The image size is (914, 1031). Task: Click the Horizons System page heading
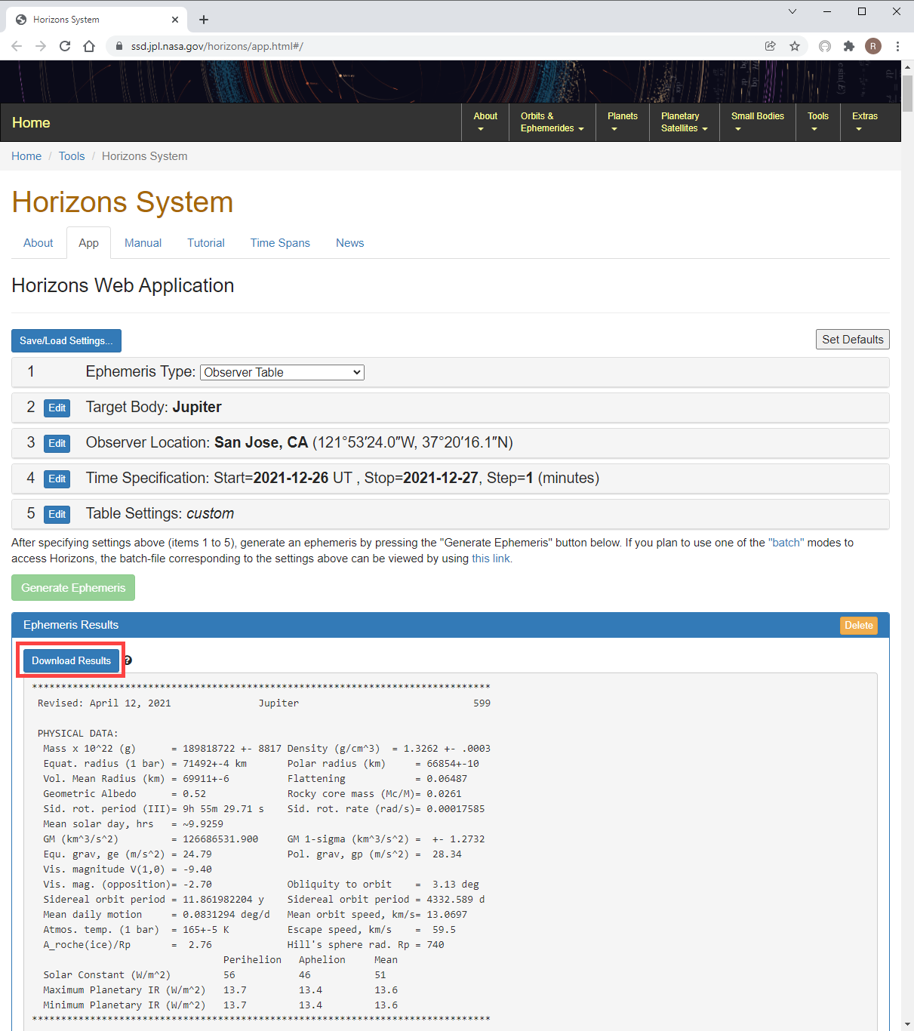[122, 202]
